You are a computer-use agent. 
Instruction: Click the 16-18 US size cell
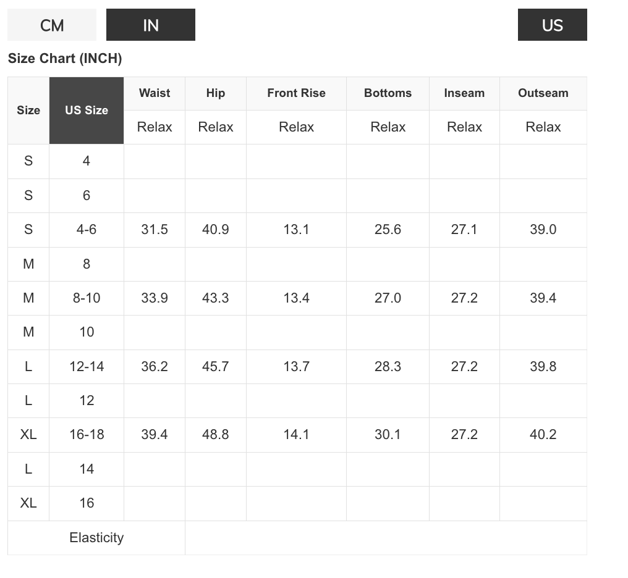click(x=87, y=435)
